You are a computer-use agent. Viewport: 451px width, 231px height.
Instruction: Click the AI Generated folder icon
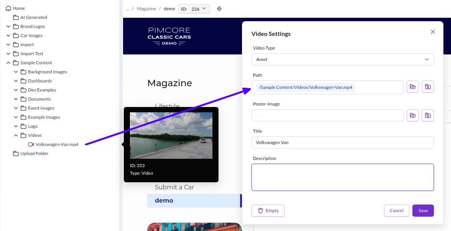coord(16,17)
